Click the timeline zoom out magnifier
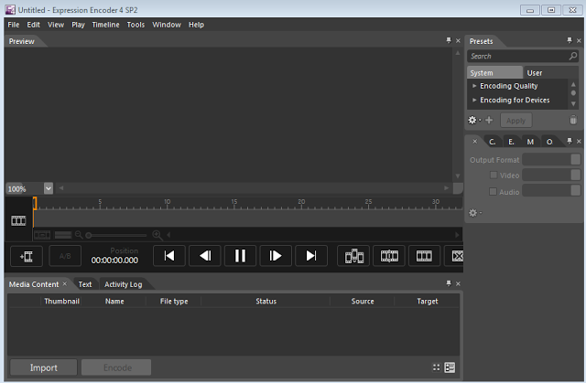 79,235
